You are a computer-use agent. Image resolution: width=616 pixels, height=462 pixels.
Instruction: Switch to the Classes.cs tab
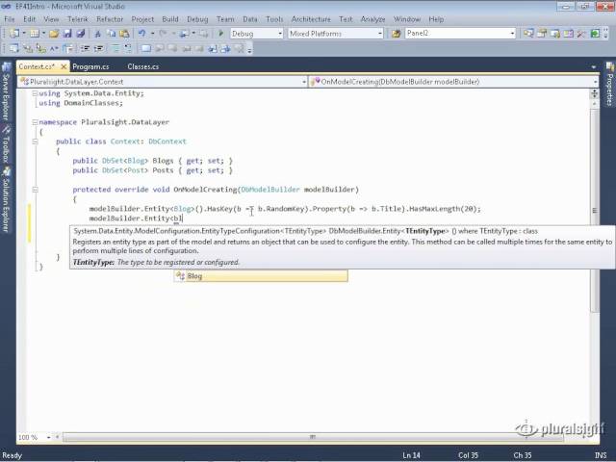pos(143,66)
